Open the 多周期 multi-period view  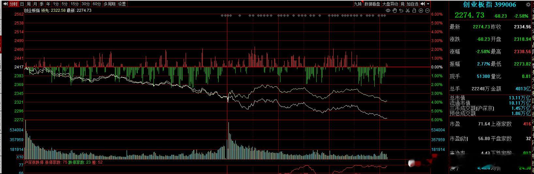point(109,4)
